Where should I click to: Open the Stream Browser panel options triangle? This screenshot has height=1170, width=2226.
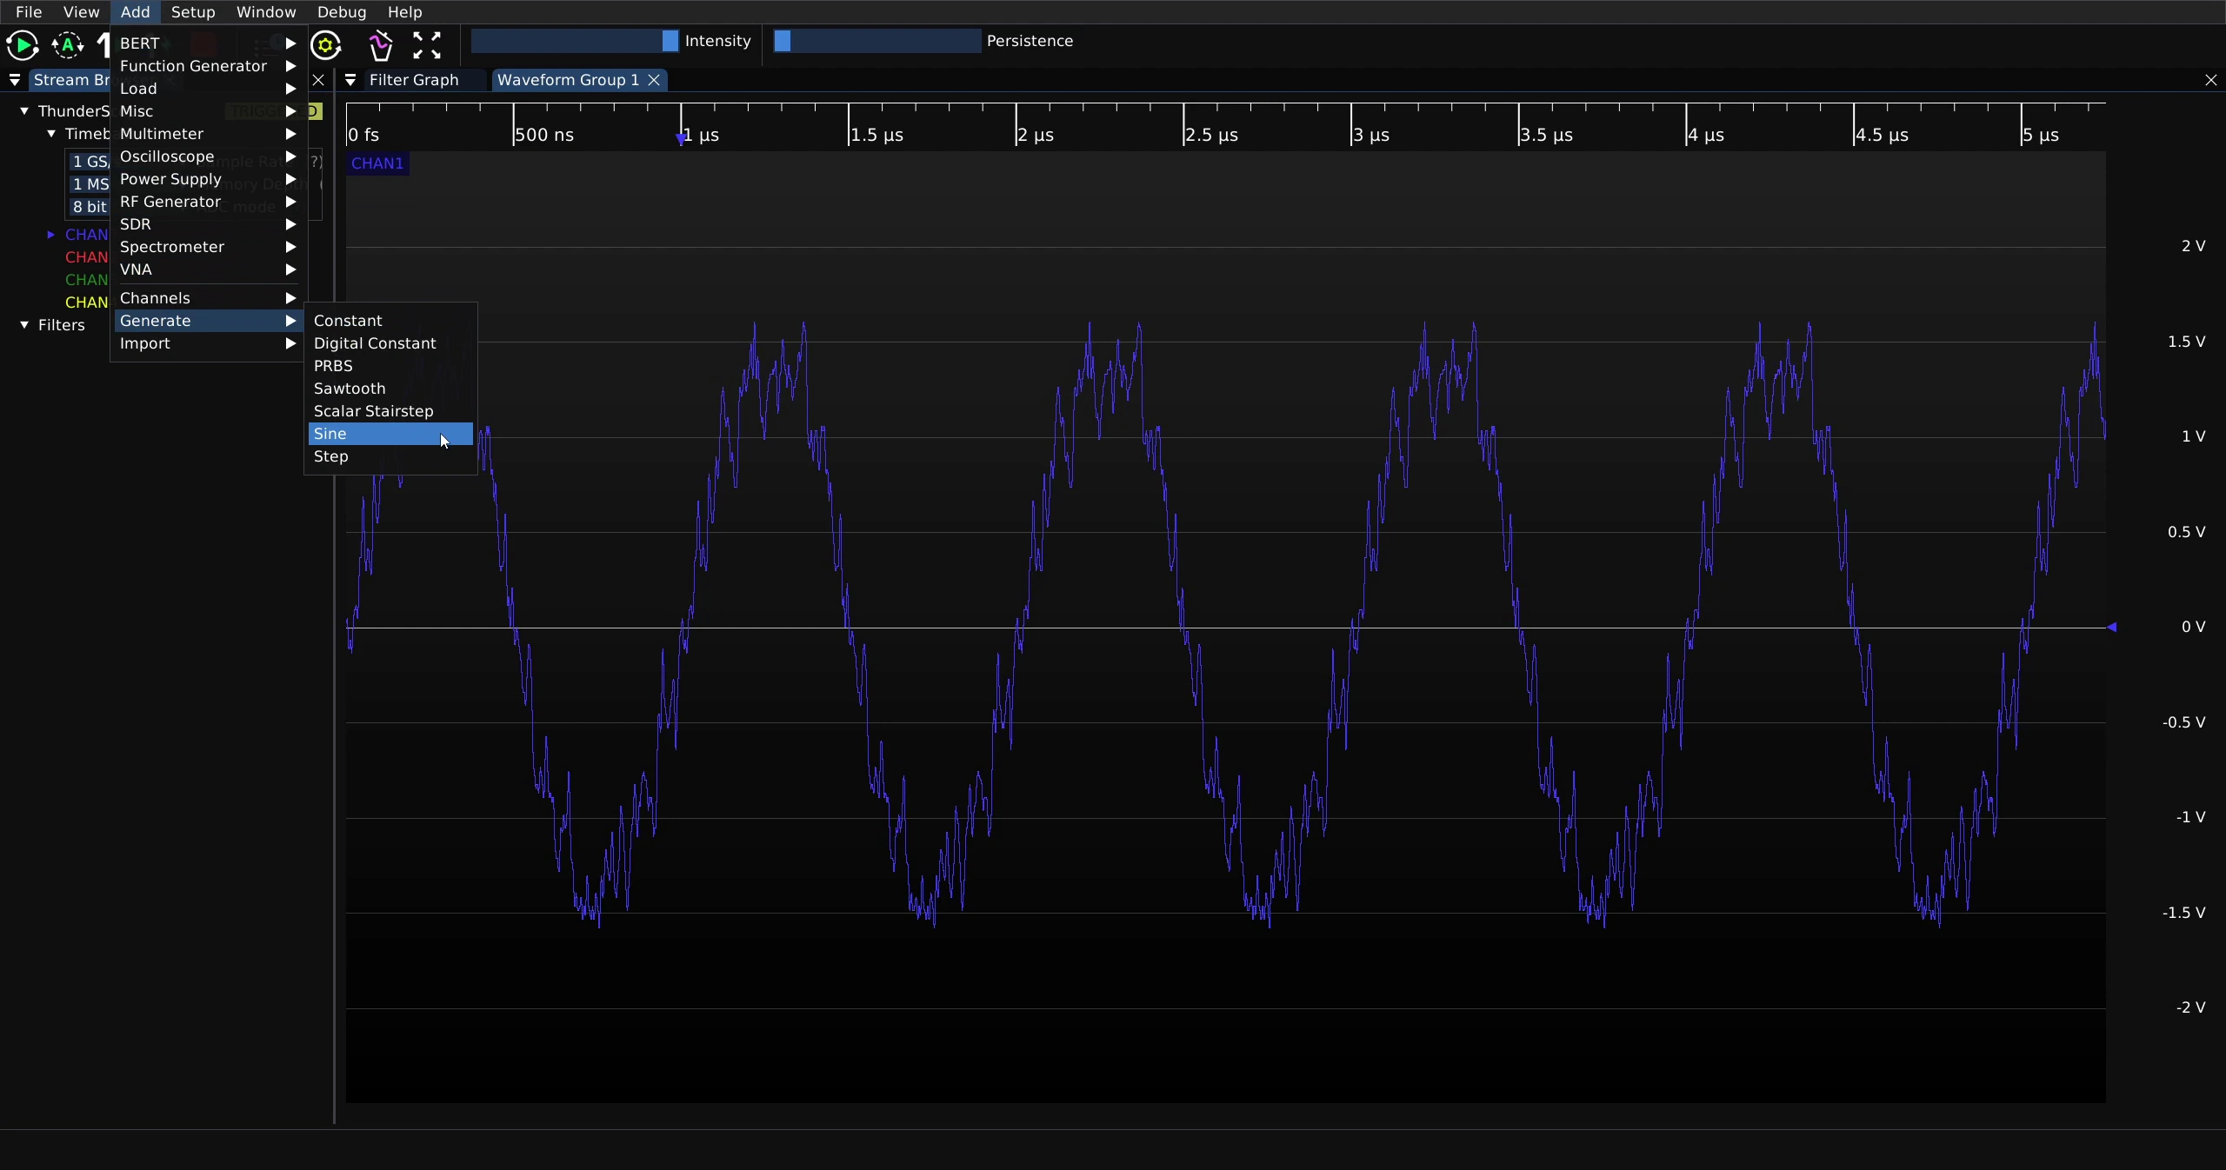coord(15,80)
